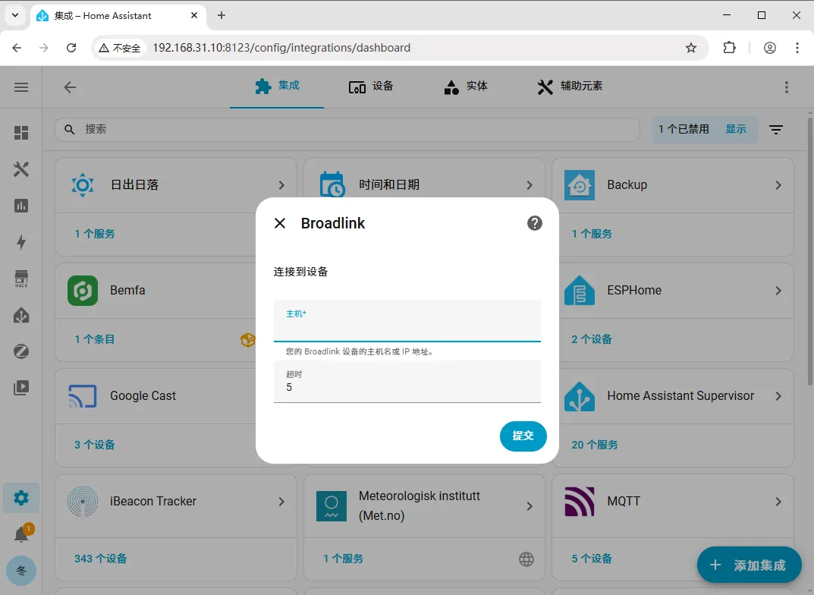The width and height of the screenshot is (814, 595).
Task: Open the energy lightning bolt sidebar icon
Action: pos(21,242)
